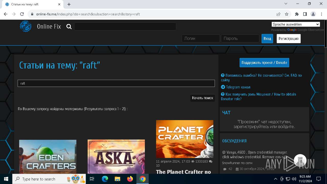
Task: Focus the Пароль password field
Action: 240,38
